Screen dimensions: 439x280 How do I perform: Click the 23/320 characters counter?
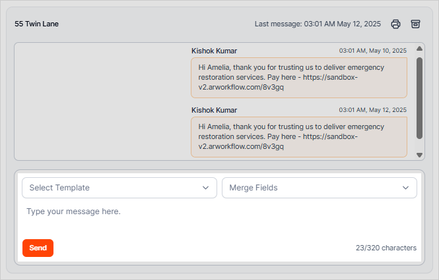point(386,248)
